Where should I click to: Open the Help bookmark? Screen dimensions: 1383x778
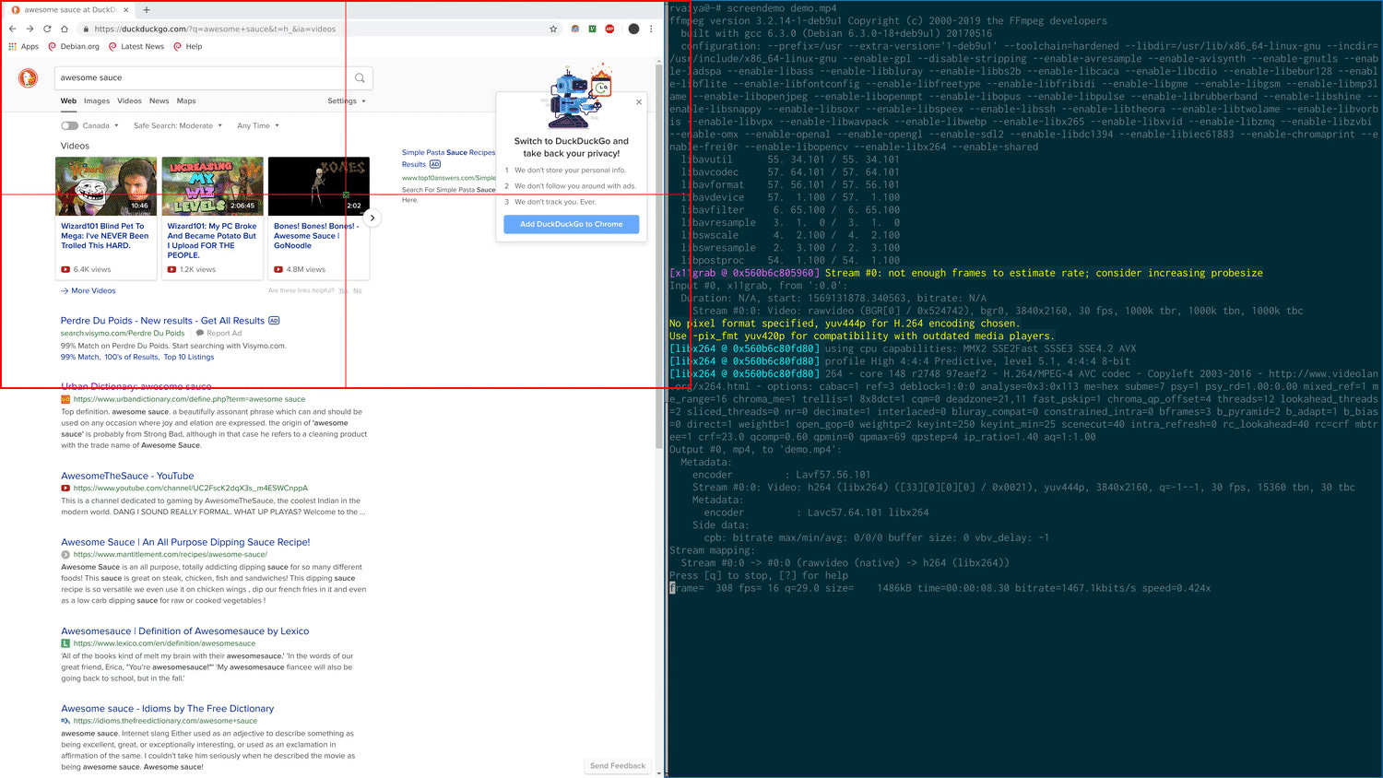pyautogui.click(x=188, y=46)
